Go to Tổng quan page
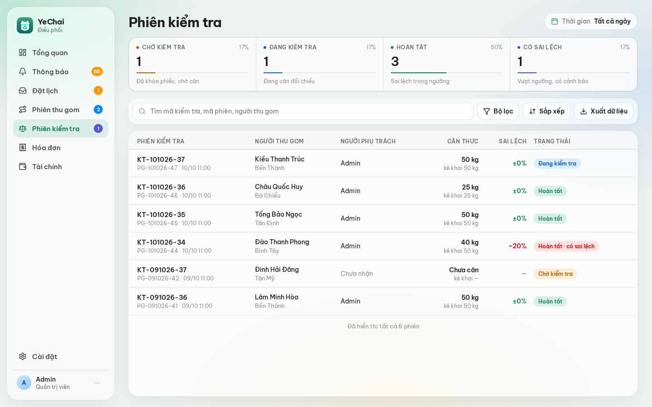Viewport: 652px width, 407px height. (x=61, y=53)
